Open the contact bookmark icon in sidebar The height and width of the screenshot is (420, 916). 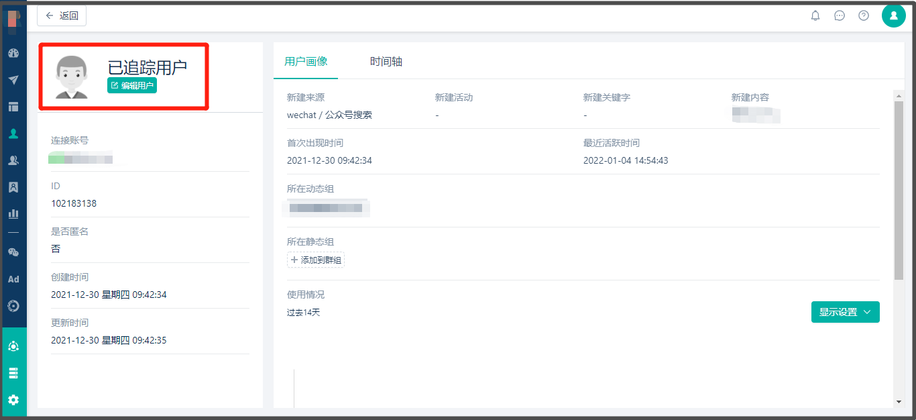point(13,187)
